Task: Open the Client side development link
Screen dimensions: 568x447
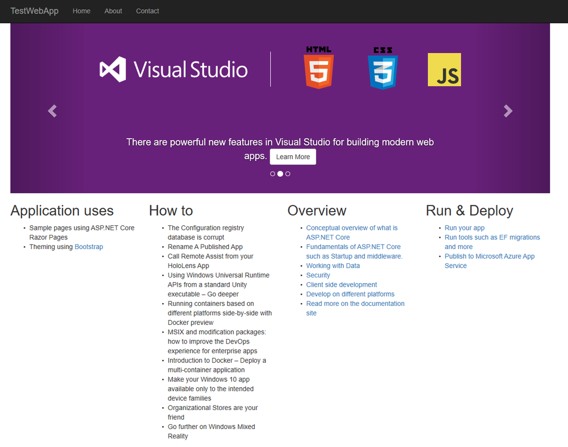Action: pyautogui.click(x=341, y=285)
